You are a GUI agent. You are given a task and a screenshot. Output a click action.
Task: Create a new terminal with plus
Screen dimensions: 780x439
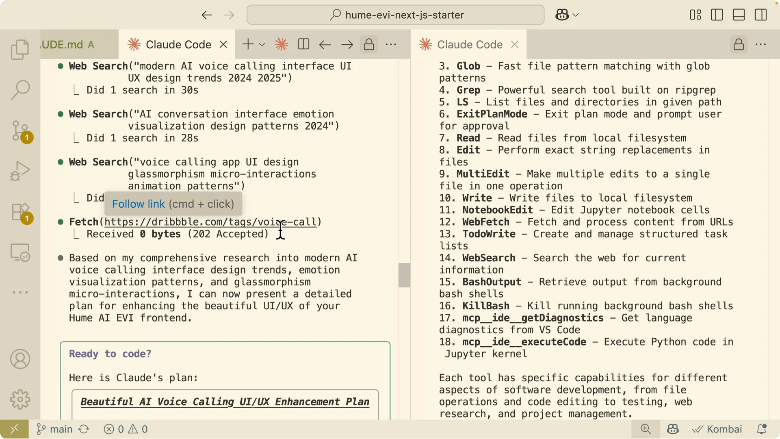(247, 44)
